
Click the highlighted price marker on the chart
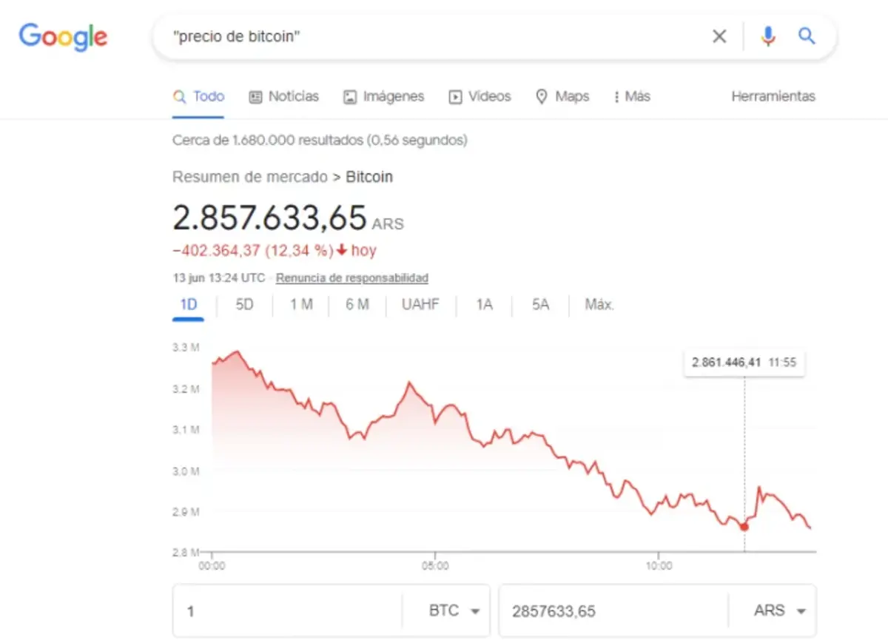tap(744, 527)
